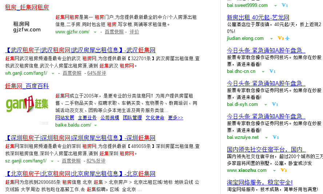This screenshot has width=323, height=194.
Task: Click the V1 badge next to bai.dl-xyh.com
Action: click(x=275, y=104)
